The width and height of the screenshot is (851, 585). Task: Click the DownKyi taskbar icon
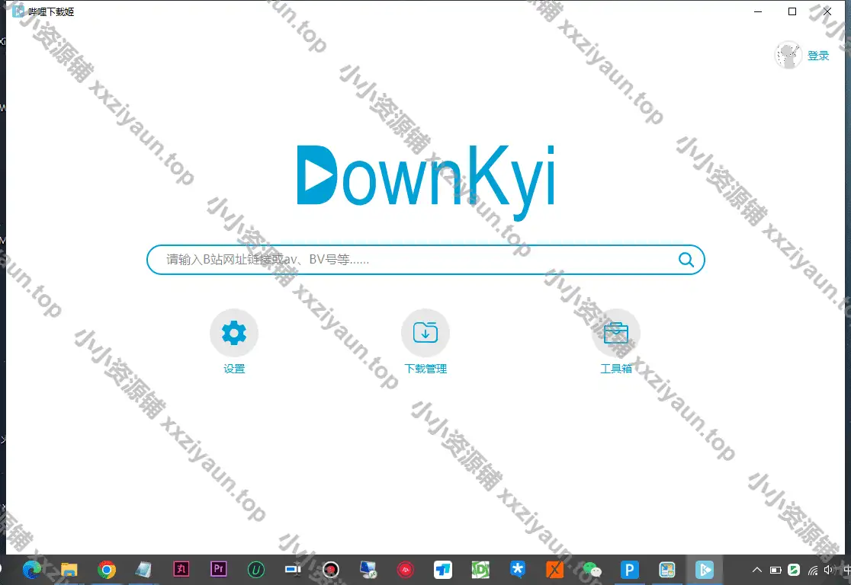point(705,570)
